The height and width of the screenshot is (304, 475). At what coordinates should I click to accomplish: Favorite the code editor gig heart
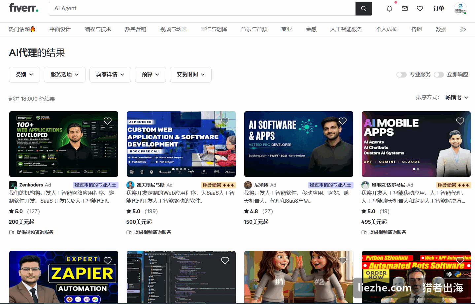[x=225, y=261]
